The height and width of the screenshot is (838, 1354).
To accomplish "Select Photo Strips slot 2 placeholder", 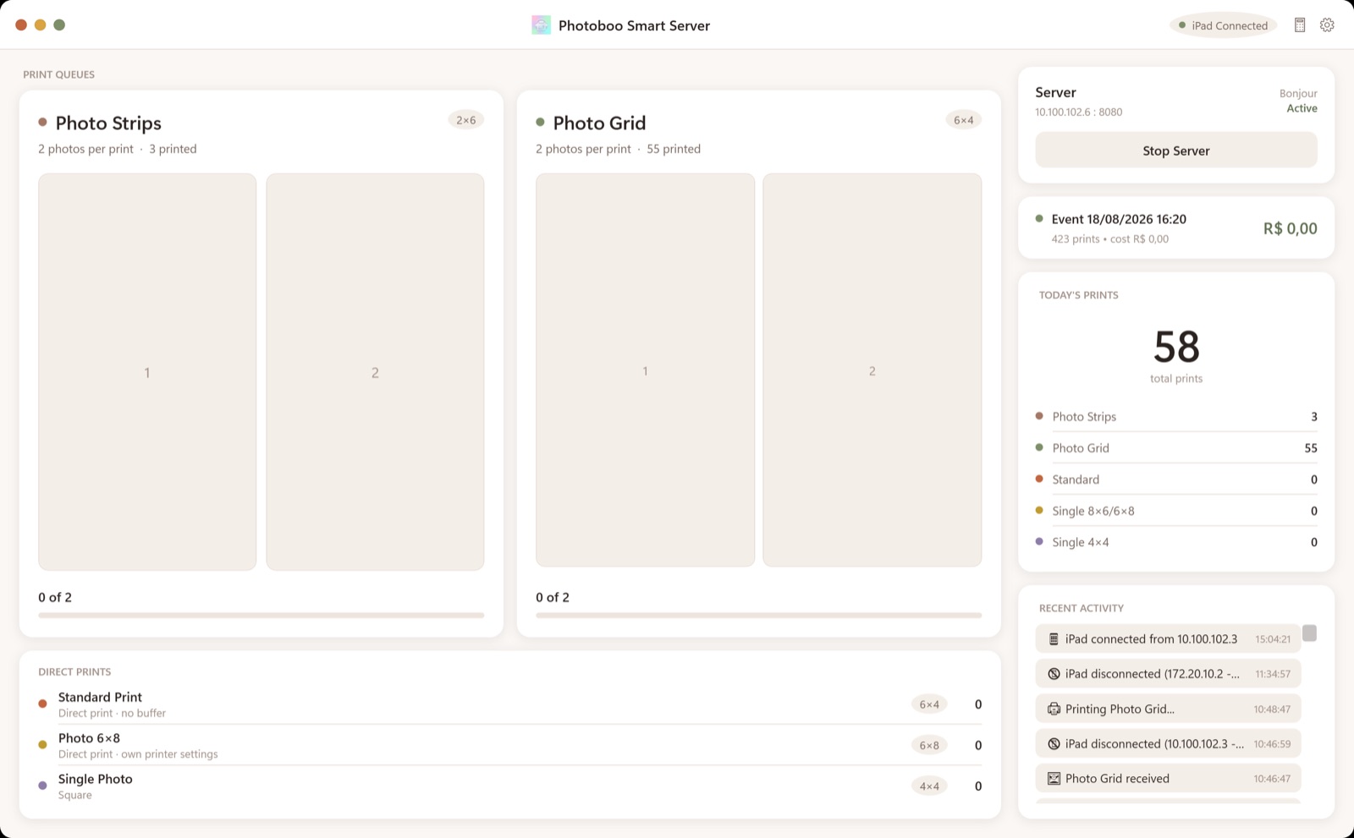I will tap(375, 372).
